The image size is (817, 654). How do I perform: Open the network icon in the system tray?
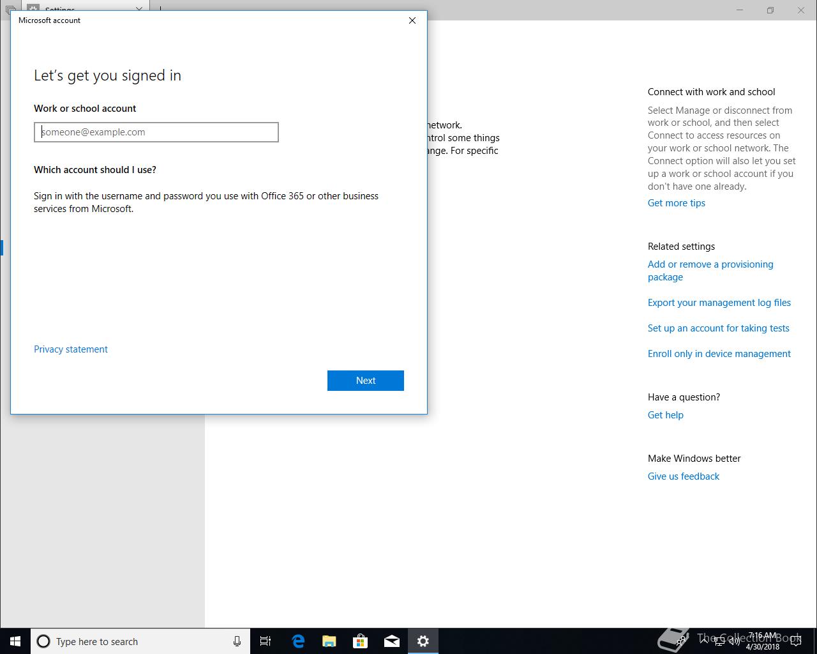(719, 641)
